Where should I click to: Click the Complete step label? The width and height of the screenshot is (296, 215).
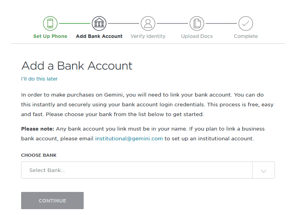(246, 36)
